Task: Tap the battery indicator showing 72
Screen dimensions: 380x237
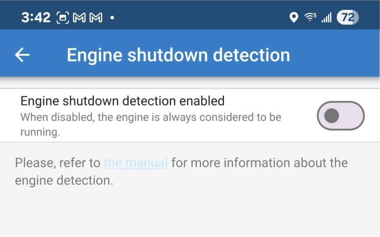Action: 348,18
